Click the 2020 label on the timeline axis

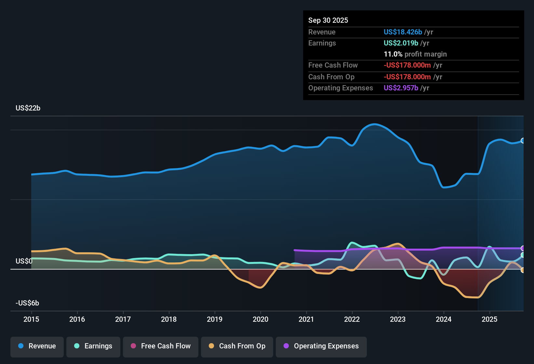(x=260, y=319)
